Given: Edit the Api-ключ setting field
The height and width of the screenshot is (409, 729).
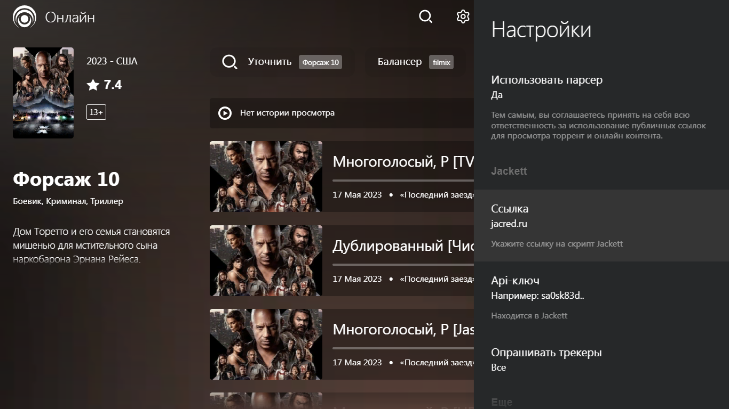Looking at the screenshot, I should point(601,298).
